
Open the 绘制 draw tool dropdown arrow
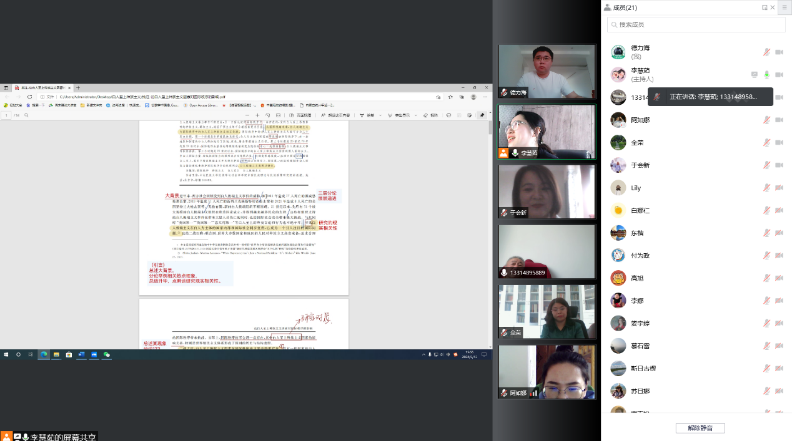[x=380, y=115]
